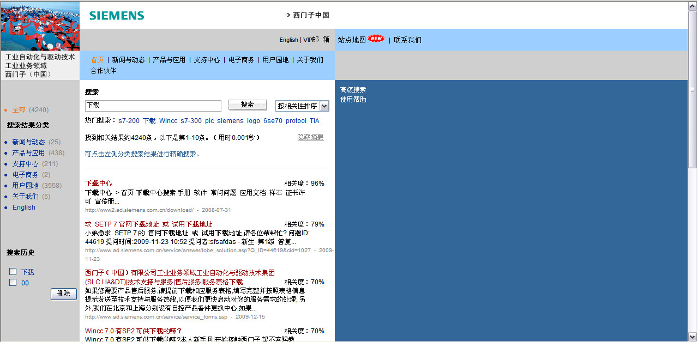Select hot search term s7-300
Screen dimensions: 698x342
191,121
